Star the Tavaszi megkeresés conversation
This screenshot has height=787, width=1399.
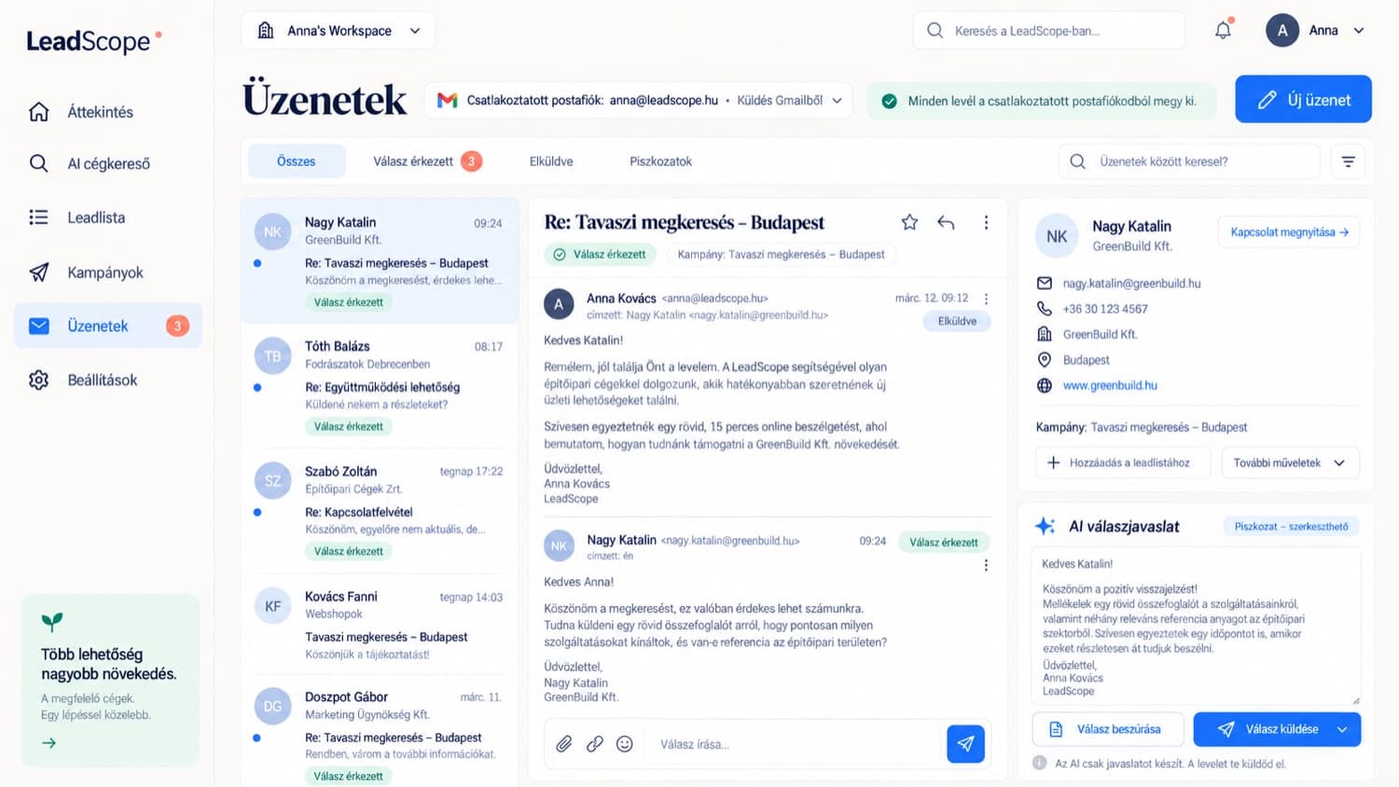coord(909,222)
